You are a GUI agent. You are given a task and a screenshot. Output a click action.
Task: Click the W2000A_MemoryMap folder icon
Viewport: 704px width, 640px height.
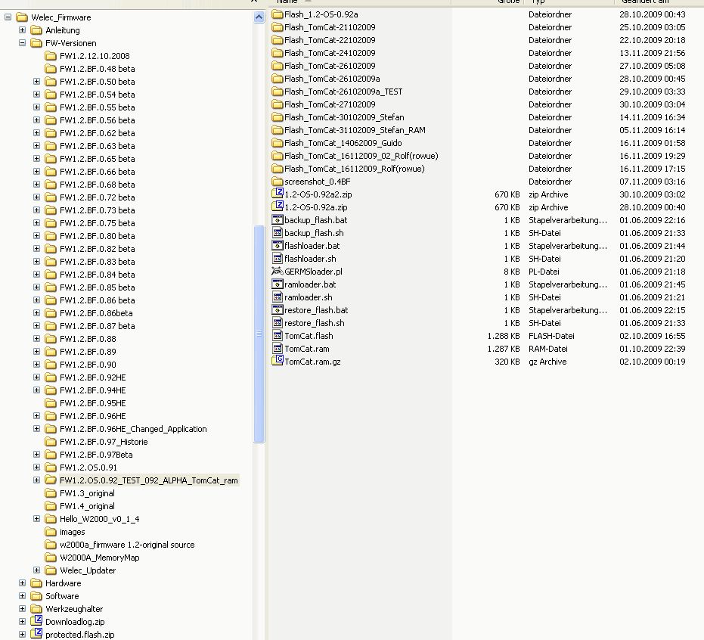point(51,558)
